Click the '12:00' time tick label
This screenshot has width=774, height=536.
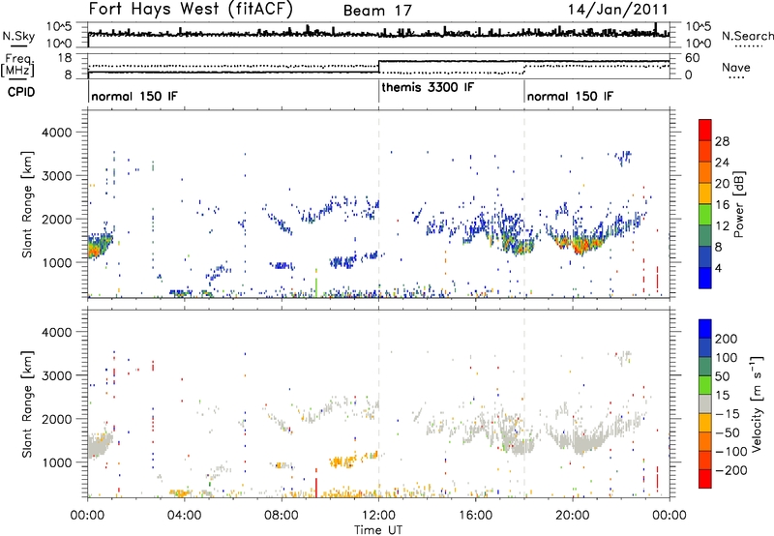click(378, 516)
